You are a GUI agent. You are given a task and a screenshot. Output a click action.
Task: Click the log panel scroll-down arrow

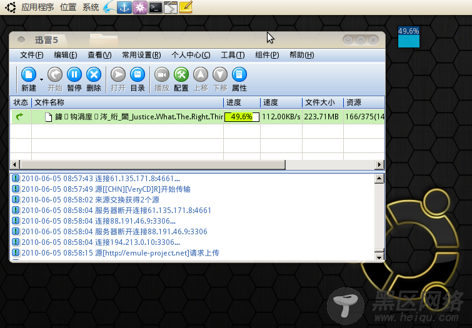click(x=379, y=257)
